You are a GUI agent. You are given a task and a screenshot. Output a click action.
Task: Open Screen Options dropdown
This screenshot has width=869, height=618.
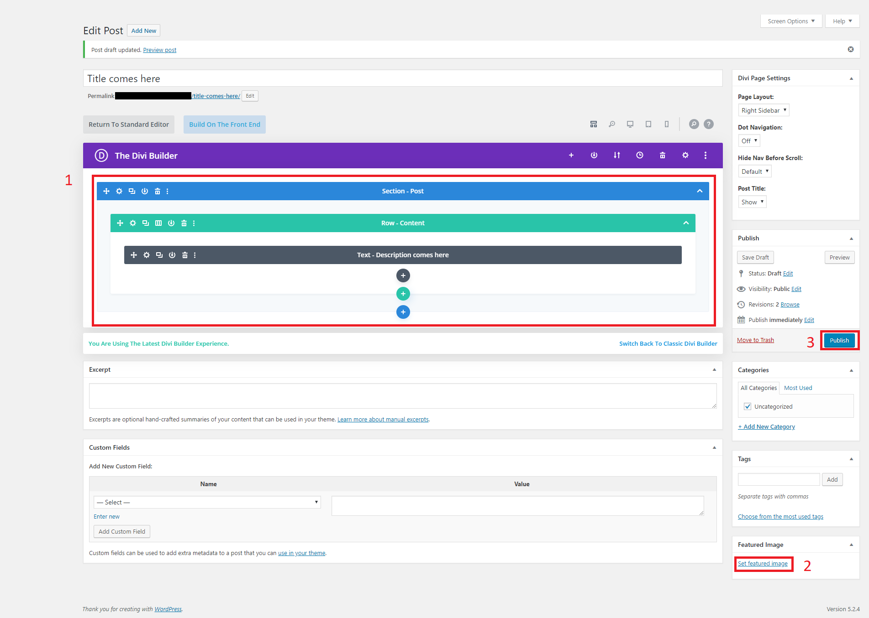(791, 21)
